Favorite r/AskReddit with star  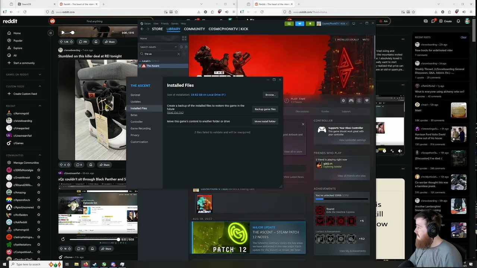click(x=38, y=222)
